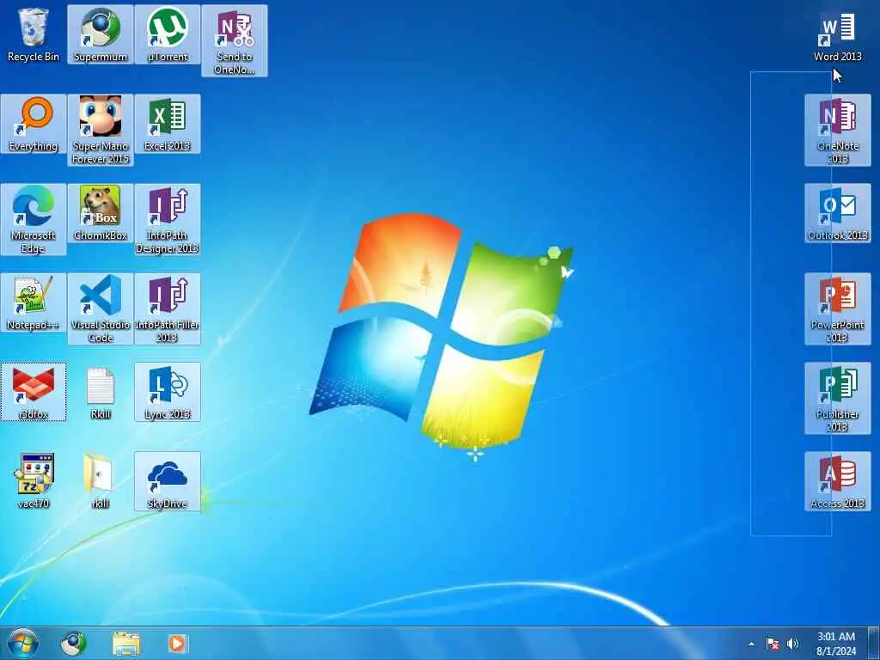Viewport: 880px width, 660px height.
Task: Open the Windows Start menu orb
Action: [x=23, y=643]
